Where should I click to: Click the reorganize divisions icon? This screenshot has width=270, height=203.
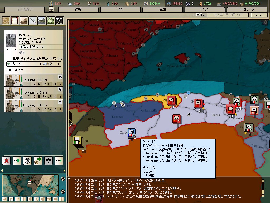pyautogui.click(x=17, y=160)
